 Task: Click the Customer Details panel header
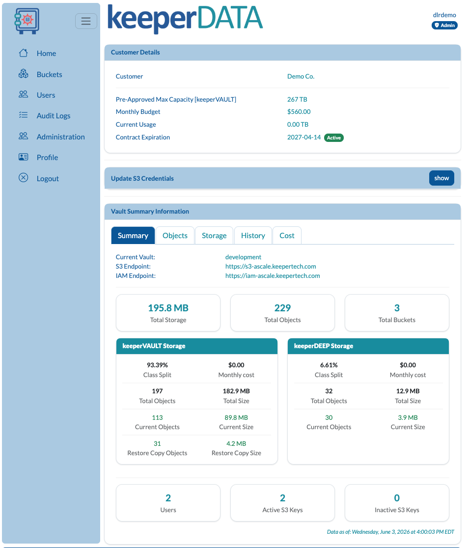[282, 53]
